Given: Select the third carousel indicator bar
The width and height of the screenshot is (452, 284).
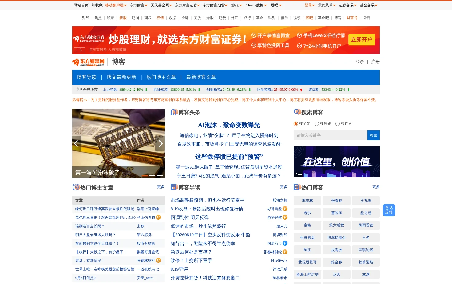Looking at the screenshot, I should 160,176.
